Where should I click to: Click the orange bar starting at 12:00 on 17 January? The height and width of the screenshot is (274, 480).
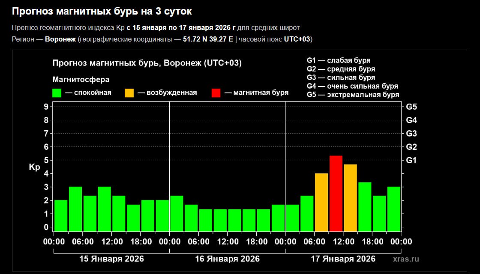point(350,198)
